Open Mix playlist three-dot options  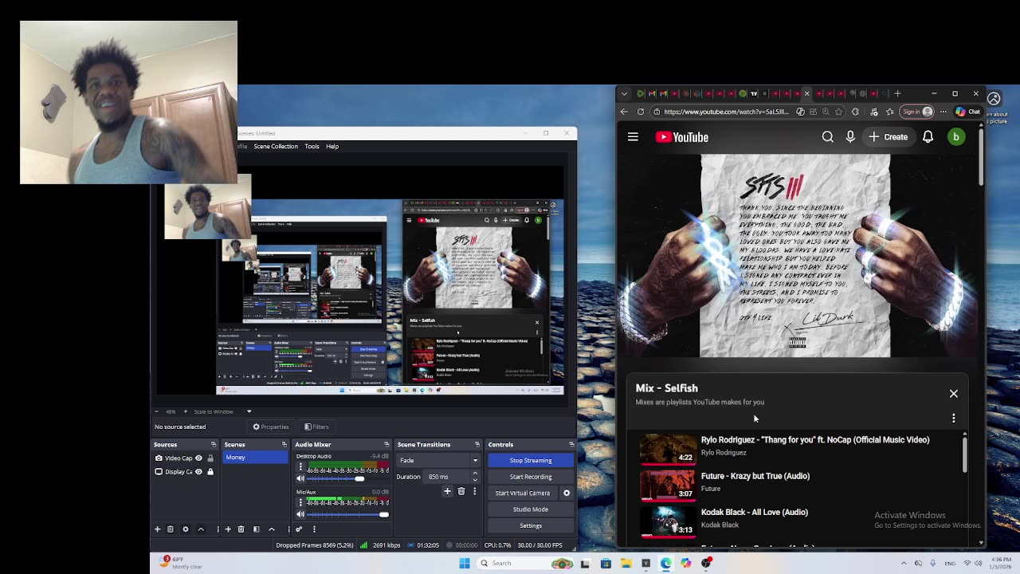click(953, 418)
